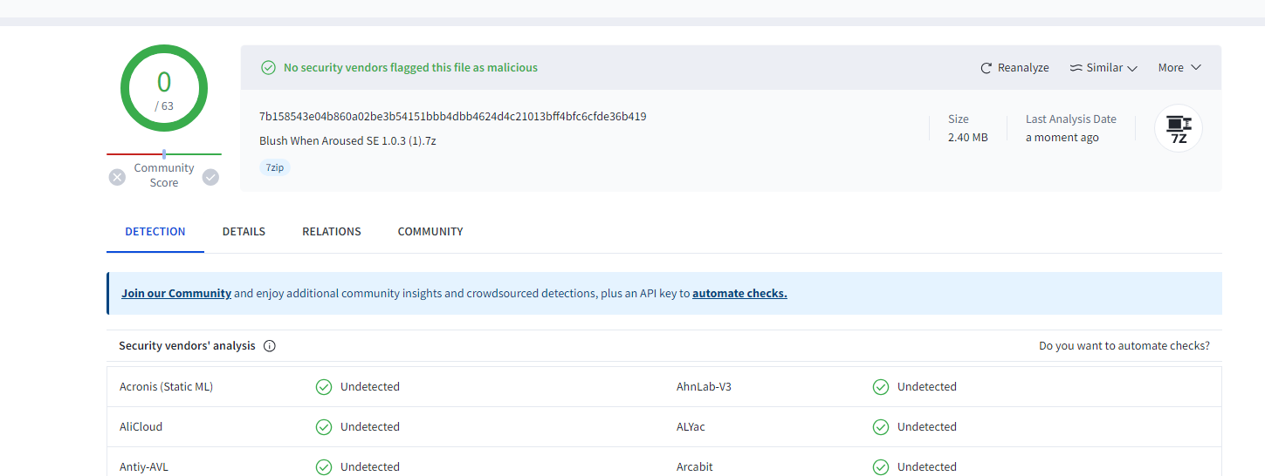
Task: Click the Size value 2.40 MB
Action: [x=968, y=138]
